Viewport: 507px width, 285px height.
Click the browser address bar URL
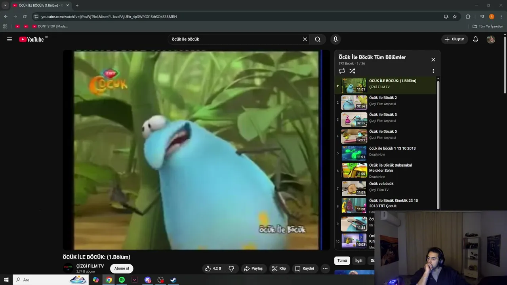tap(109, 17)
